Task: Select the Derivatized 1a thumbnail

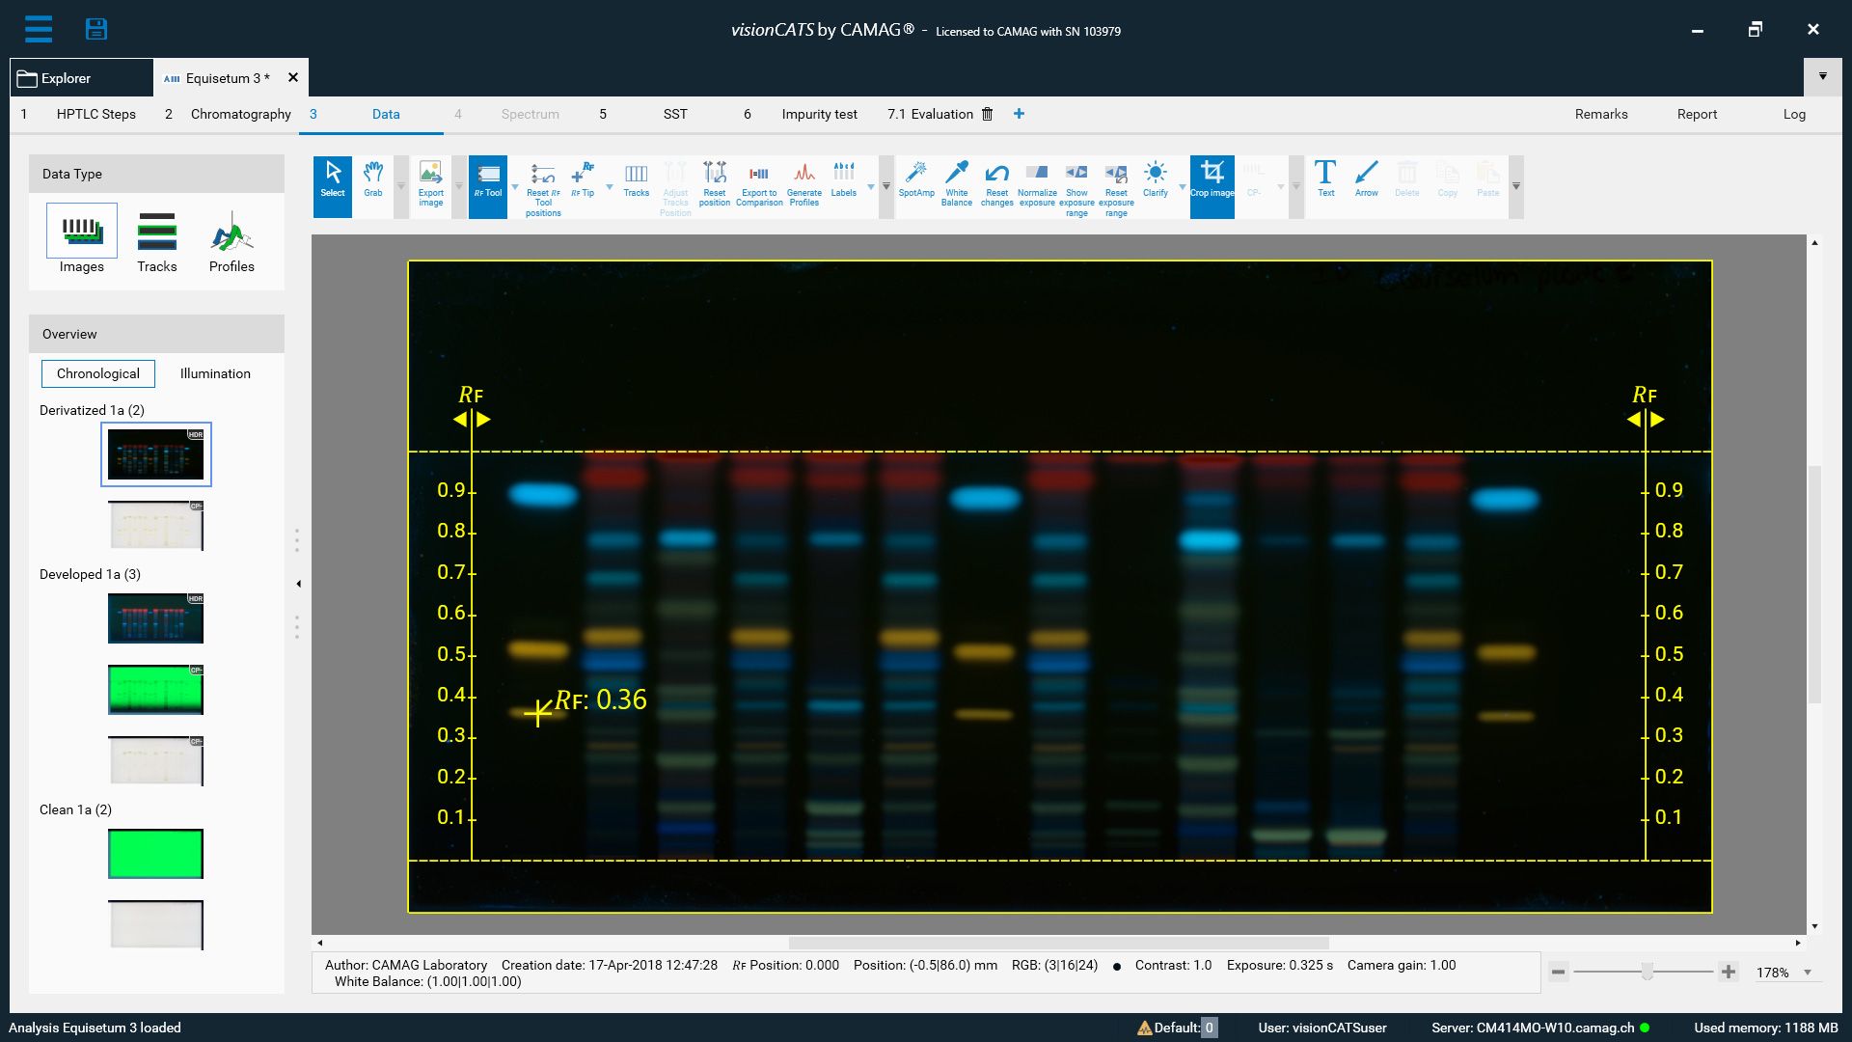Action: (x=154, y=455)
